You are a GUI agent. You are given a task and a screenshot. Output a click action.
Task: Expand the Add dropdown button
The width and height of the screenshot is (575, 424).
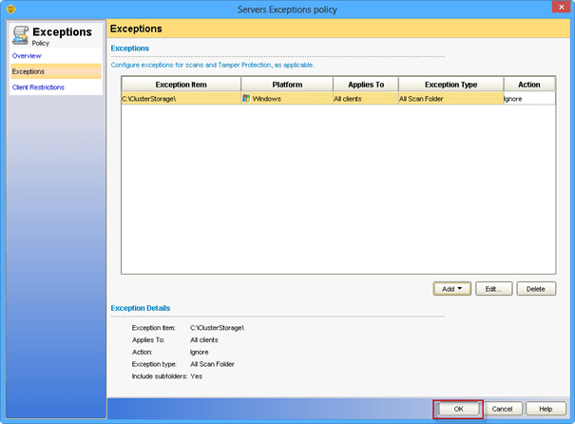pyautogui.click(x=450, y=288)
